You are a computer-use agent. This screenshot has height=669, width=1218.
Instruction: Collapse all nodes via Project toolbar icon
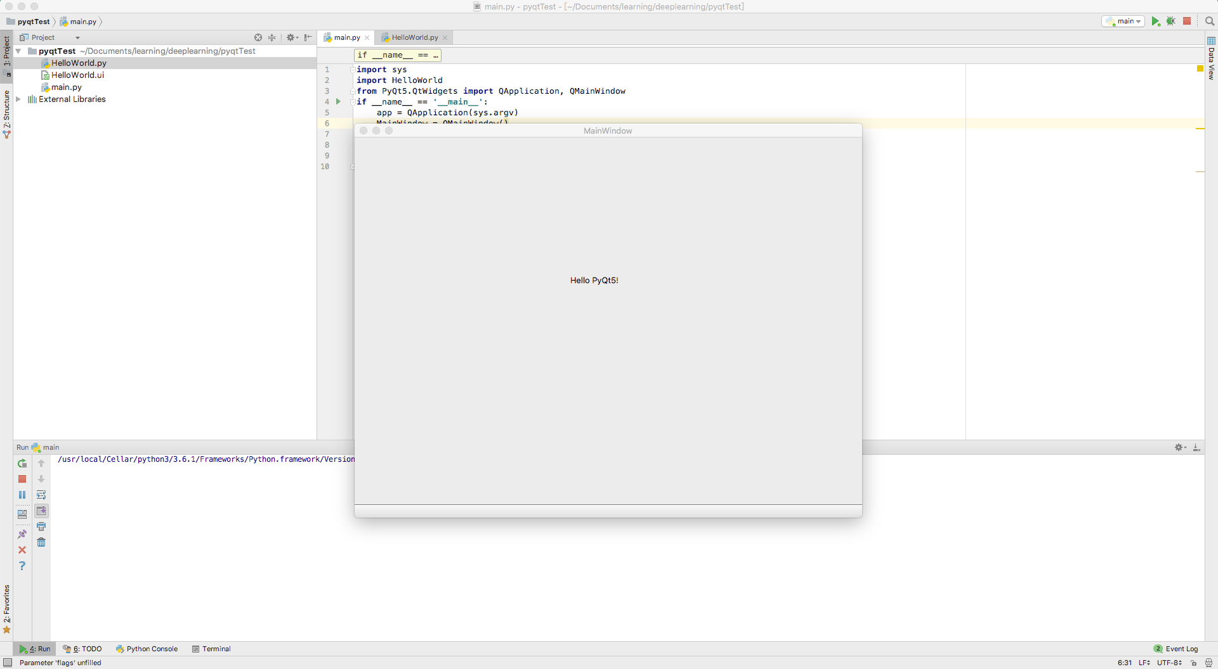pyautogui.click(x=272, y=37)
